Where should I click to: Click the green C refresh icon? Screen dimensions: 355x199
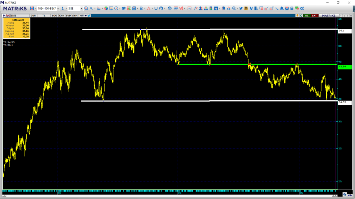pos(301,16)
